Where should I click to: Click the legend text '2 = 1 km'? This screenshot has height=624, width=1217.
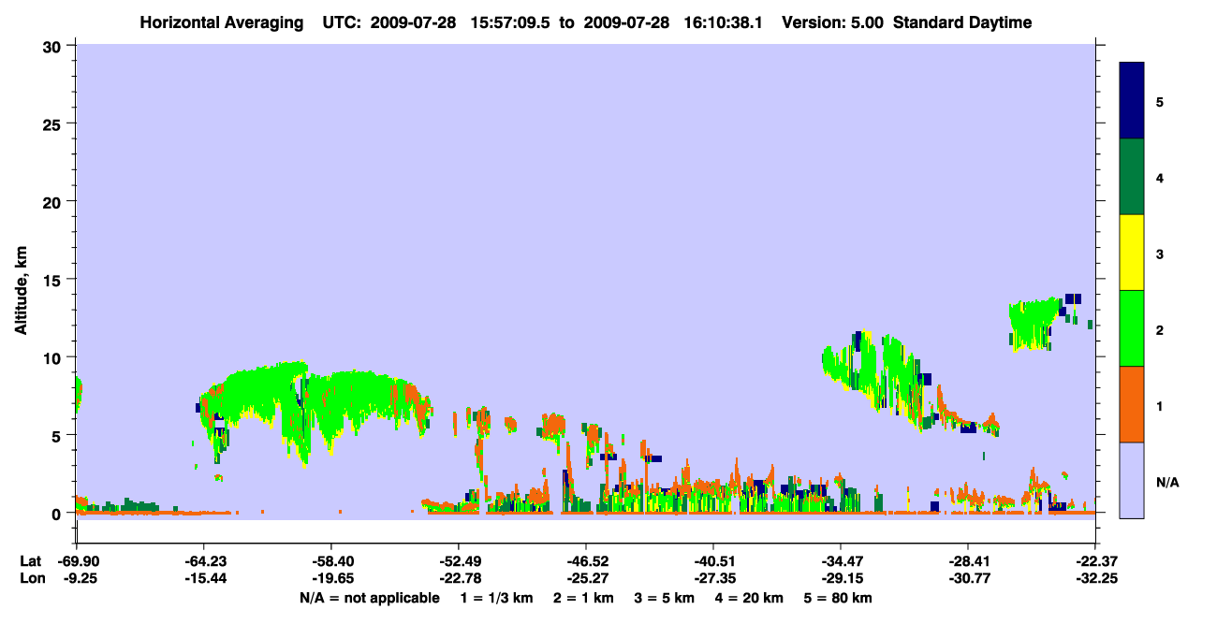click(583, 598)
